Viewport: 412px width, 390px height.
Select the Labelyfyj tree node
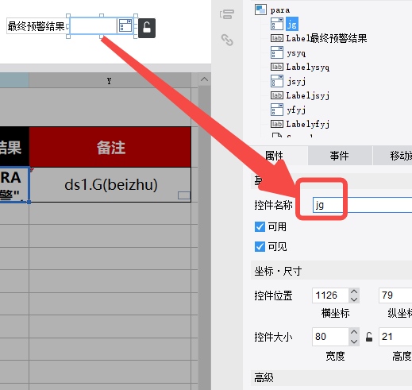coord(308,124)
